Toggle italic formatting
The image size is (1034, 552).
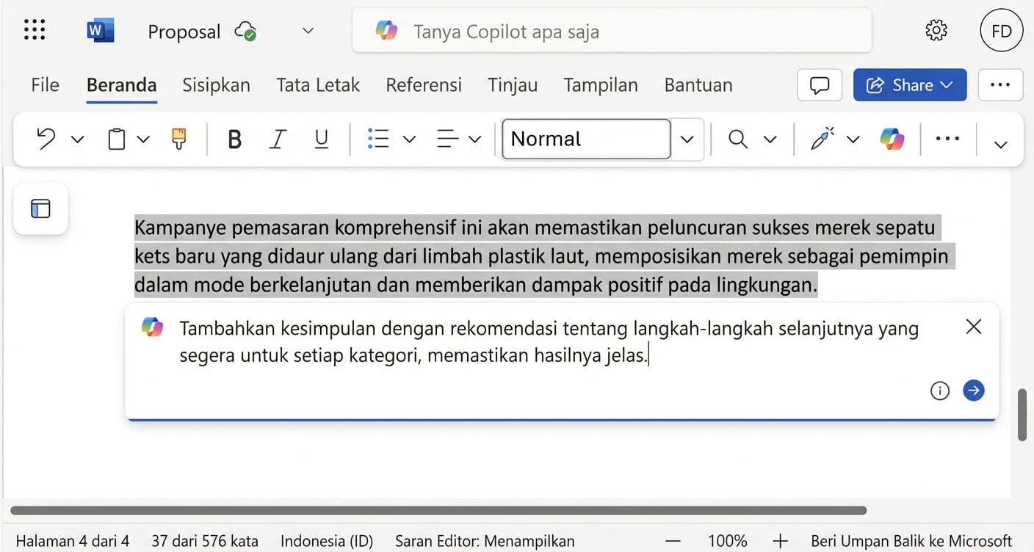coord(278,139)
